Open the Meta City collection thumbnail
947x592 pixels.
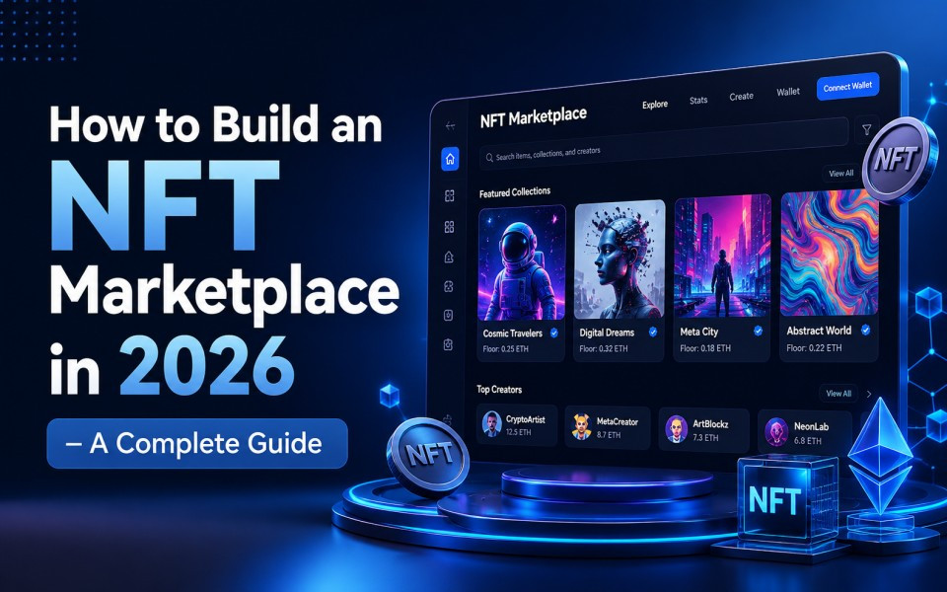tap(722, 256)
